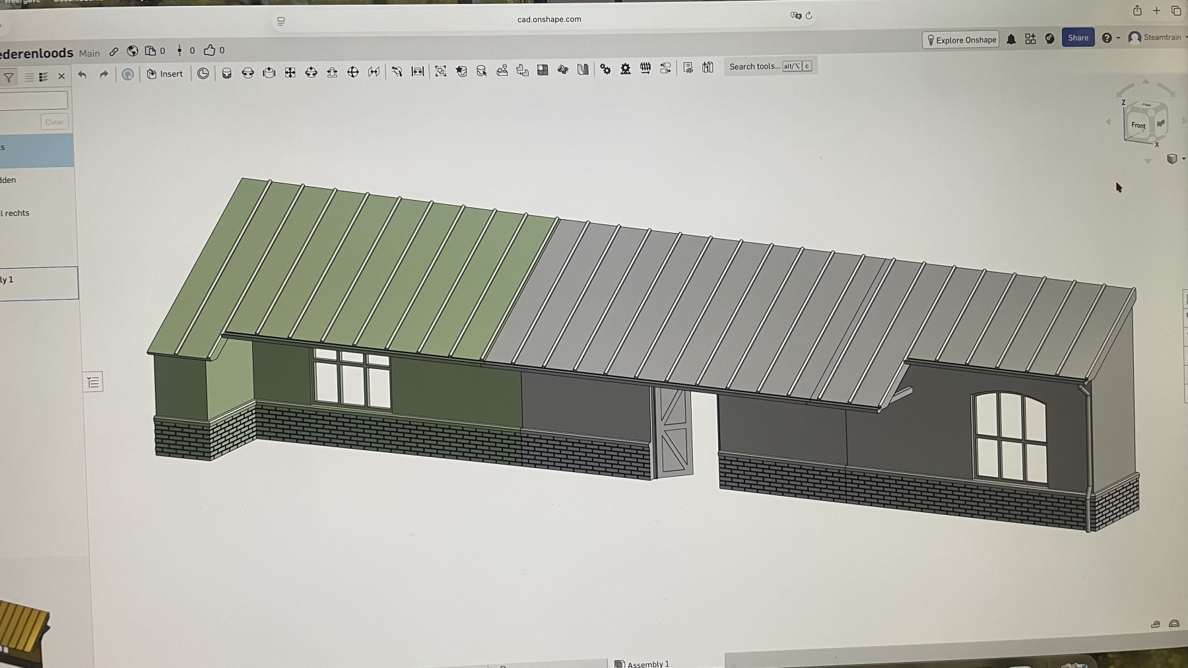Click the Undo arrow in toolbar
This screenshot has height=668, width=1188.
(82, 75)
